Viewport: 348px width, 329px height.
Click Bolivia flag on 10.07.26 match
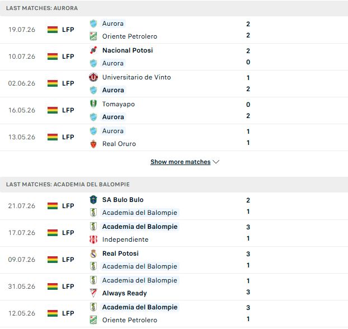53,57
